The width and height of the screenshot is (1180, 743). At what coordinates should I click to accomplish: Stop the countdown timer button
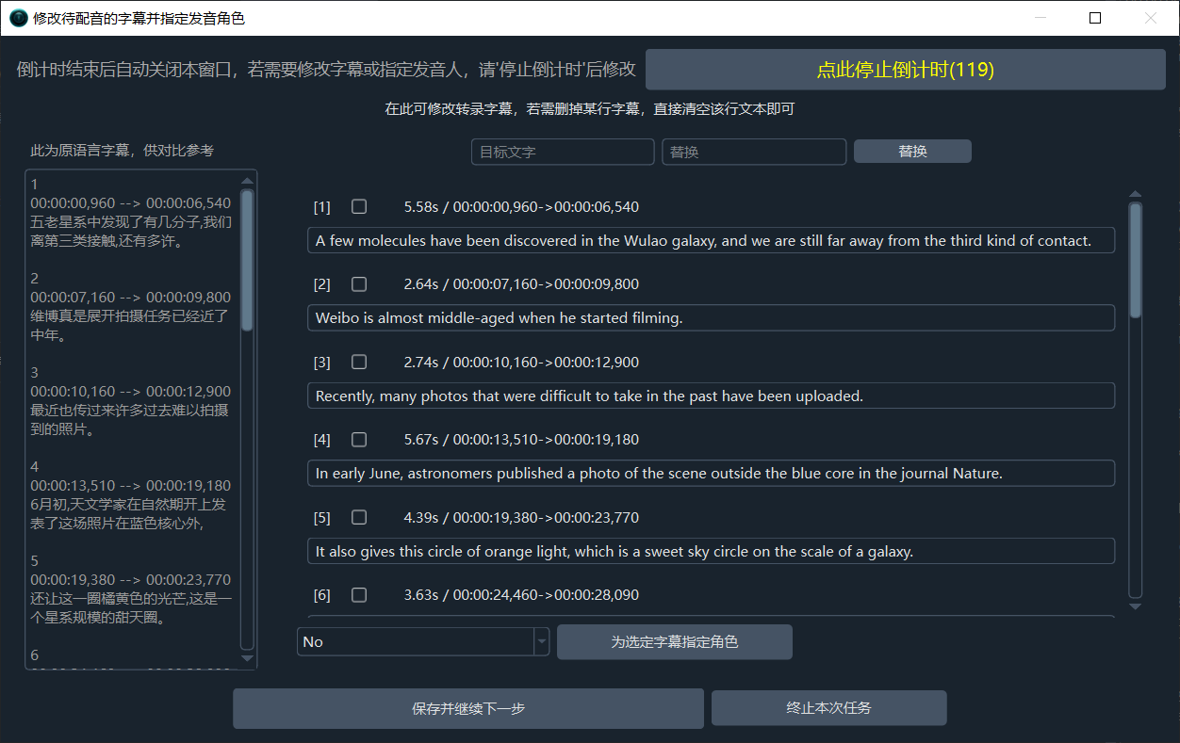905,70
